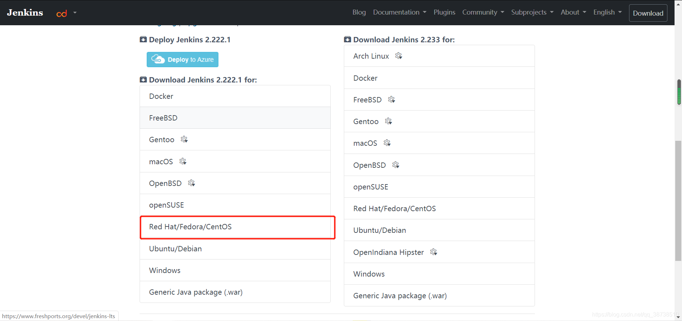Select Gentoo under Jenkins 2.222.1

(235, 140)
